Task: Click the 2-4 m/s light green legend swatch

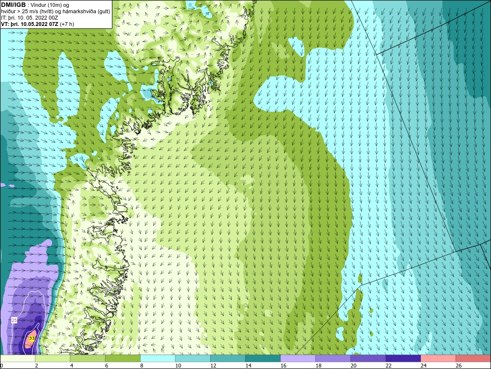Action: point(53,358)
